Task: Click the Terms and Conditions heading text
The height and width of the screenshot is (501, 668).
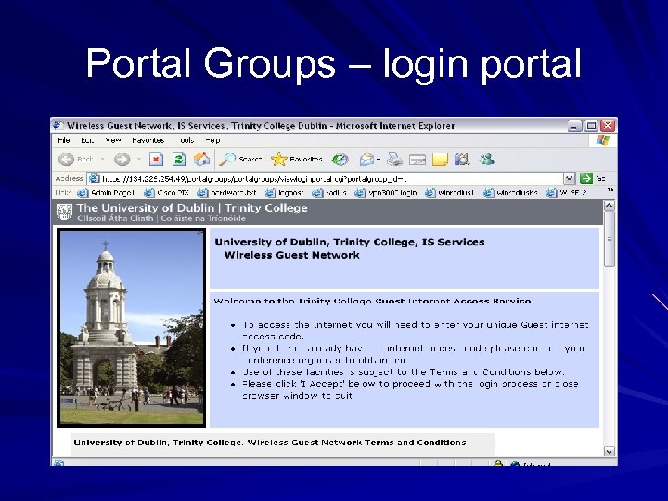Action: point(270,443)
